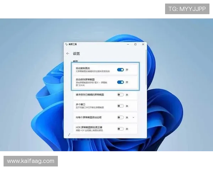
Task: Click the small icon at window's bottom-left corner
Action: (69, 135)
